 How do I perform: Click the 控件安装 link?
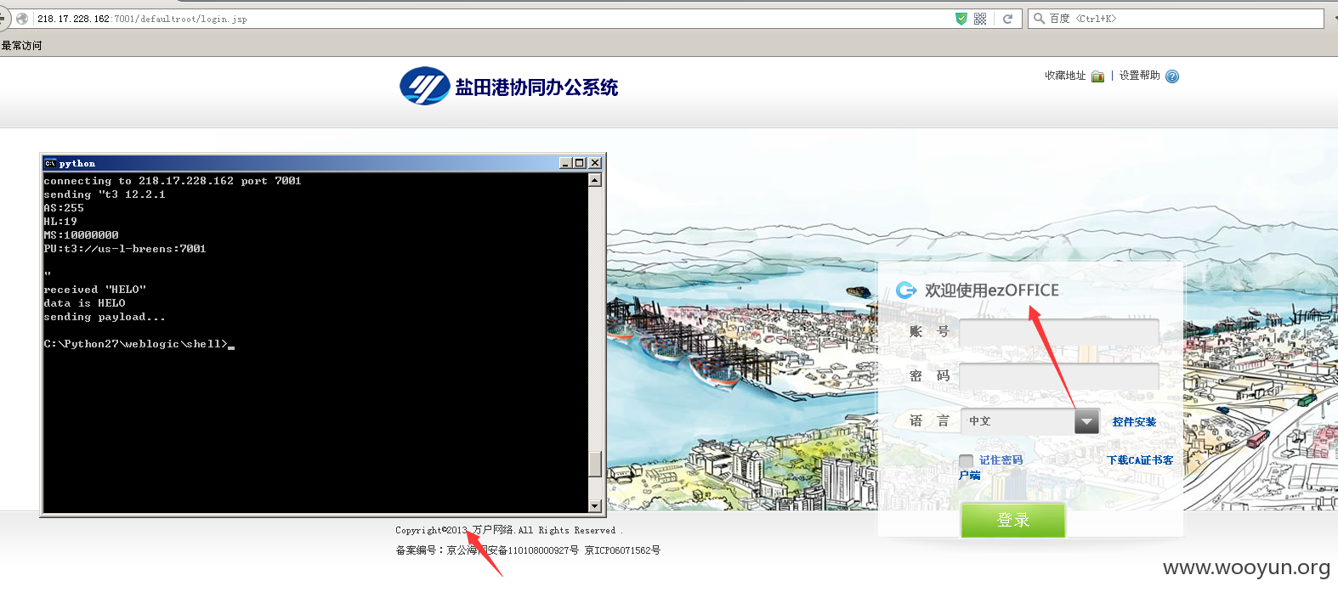tap(1134, 422)
